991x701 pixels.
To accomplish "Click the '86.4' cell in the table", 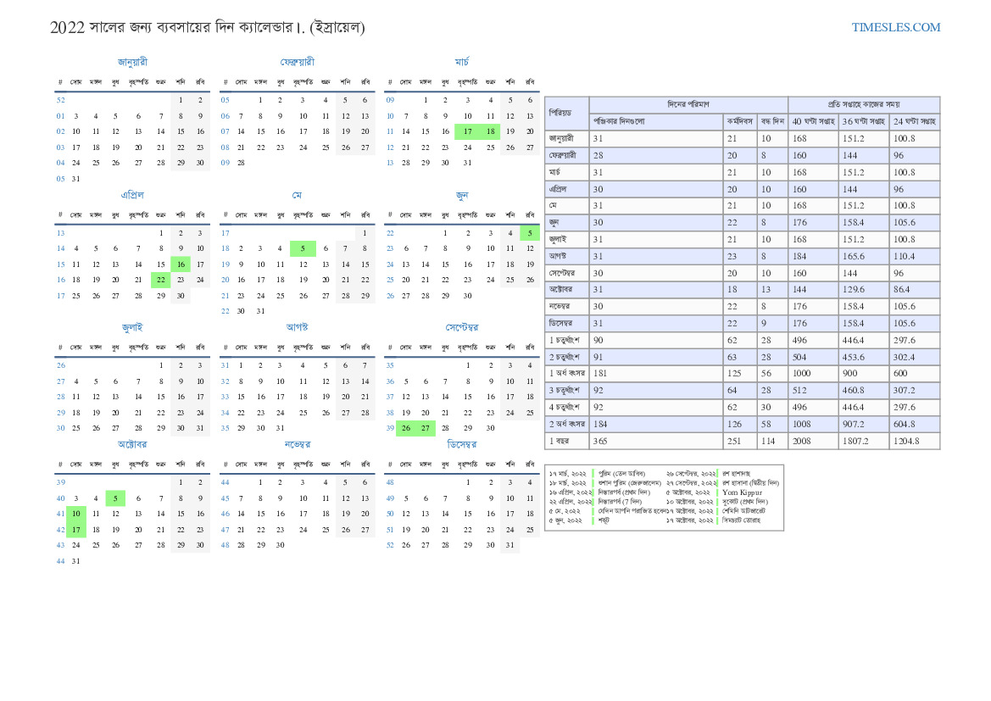I will 915,290.
